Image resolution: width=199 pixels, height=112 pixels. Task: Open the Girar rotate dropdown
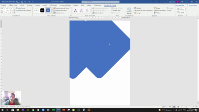[x=169, y=11]
